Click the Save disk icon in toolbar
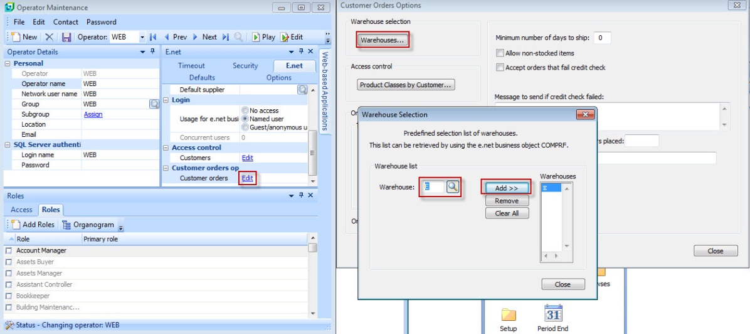Viewport: 750px width, 334px height. [x=66, y=37]
